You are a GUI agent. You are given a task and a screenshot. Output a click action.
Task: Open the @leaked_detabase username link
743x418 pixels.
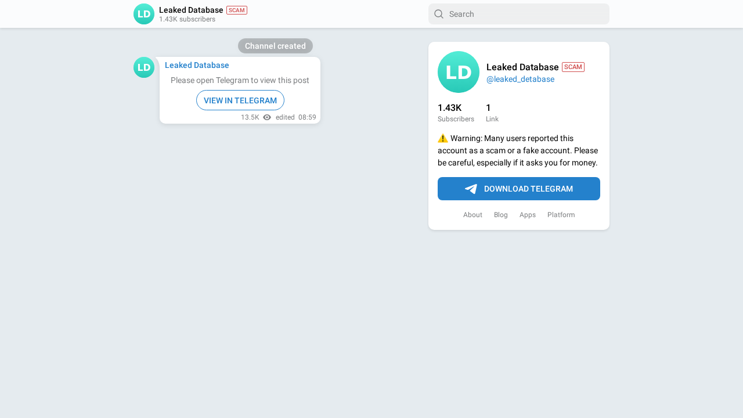click(520, 79)
